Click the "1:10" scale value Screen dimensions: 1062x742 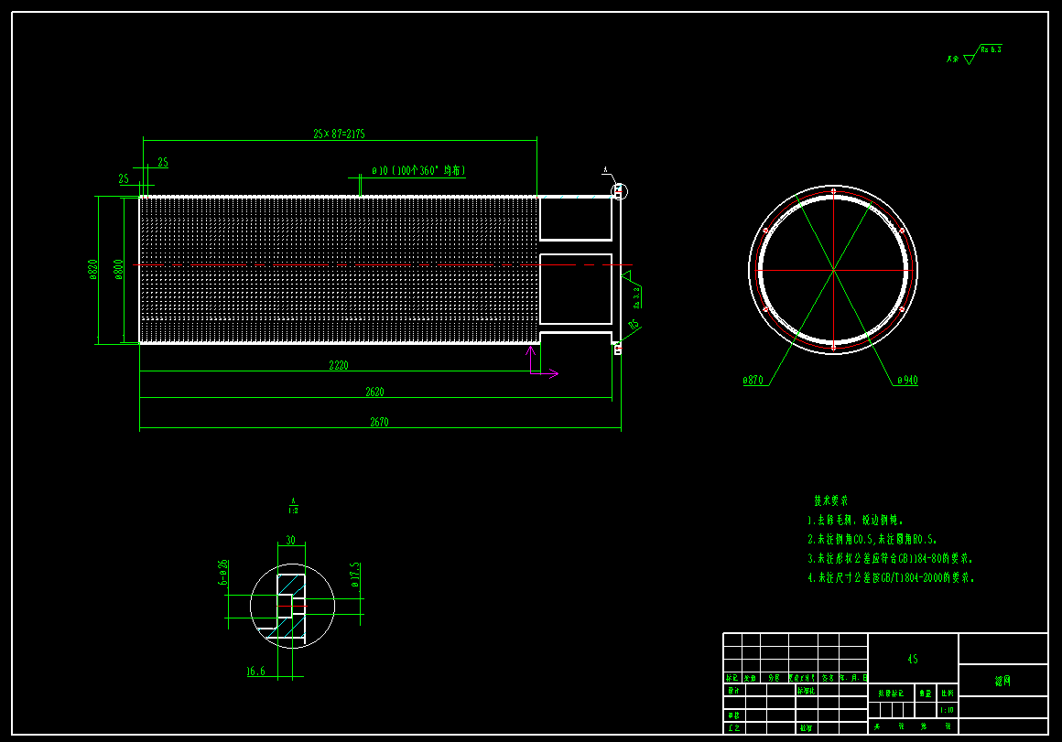[x=947, y=709]
